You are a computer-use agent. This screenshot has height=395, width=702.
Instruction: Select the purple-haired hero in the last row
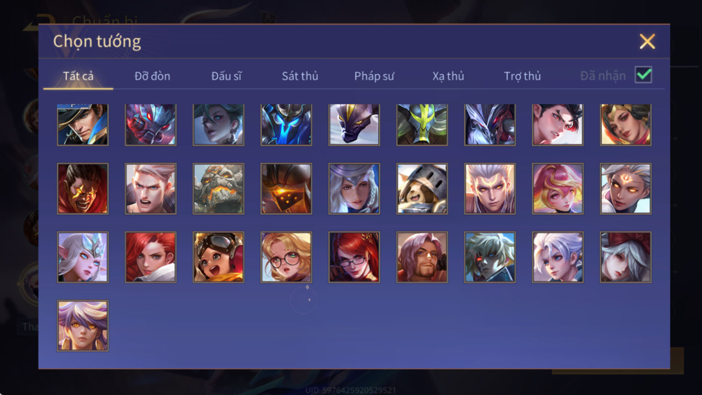tap(83, 325)
